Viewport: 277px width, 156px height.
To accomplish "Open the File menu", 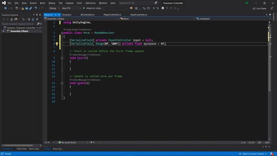I will [x=9, y=3].
